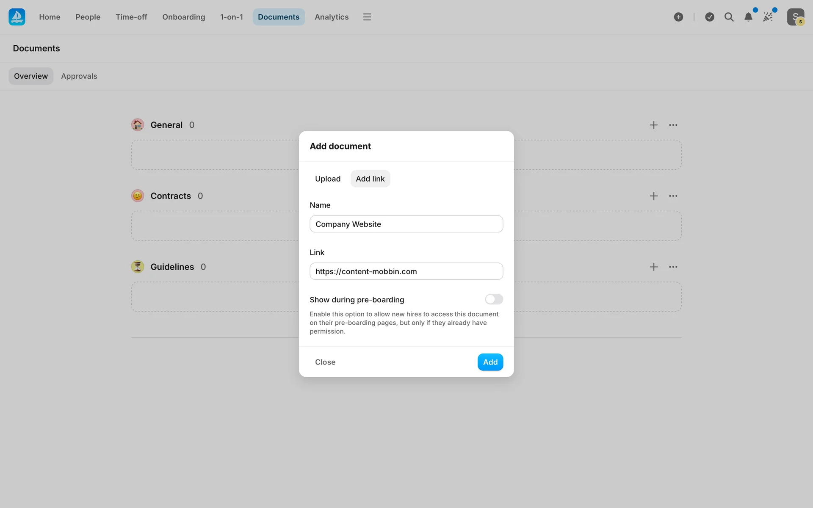The width and height of the screenshot is (813, 508).
Task: Click the sailboat app logo
Action: point(17,17)
